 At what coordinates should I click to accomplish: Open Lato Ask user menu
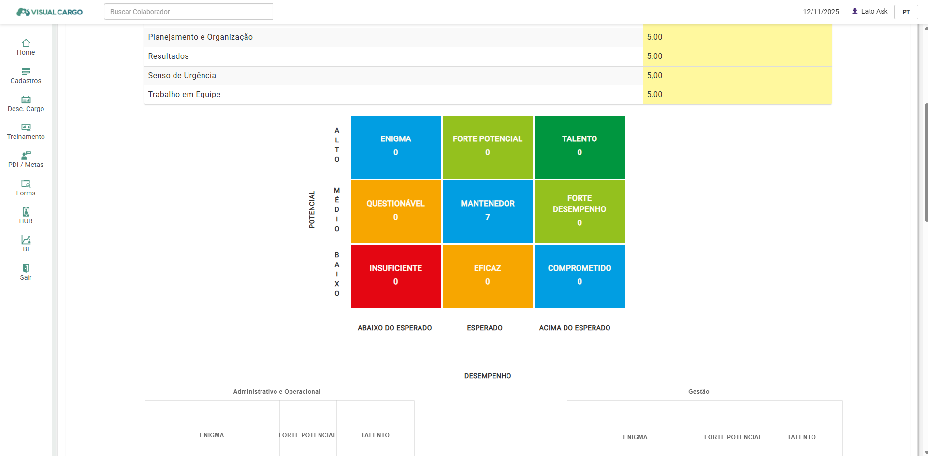(869, 11)
